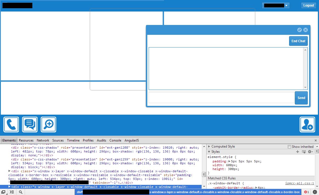Click the new style rule plus icon
The width and height of the screenshot is (319, 195).
click(297, 152)
